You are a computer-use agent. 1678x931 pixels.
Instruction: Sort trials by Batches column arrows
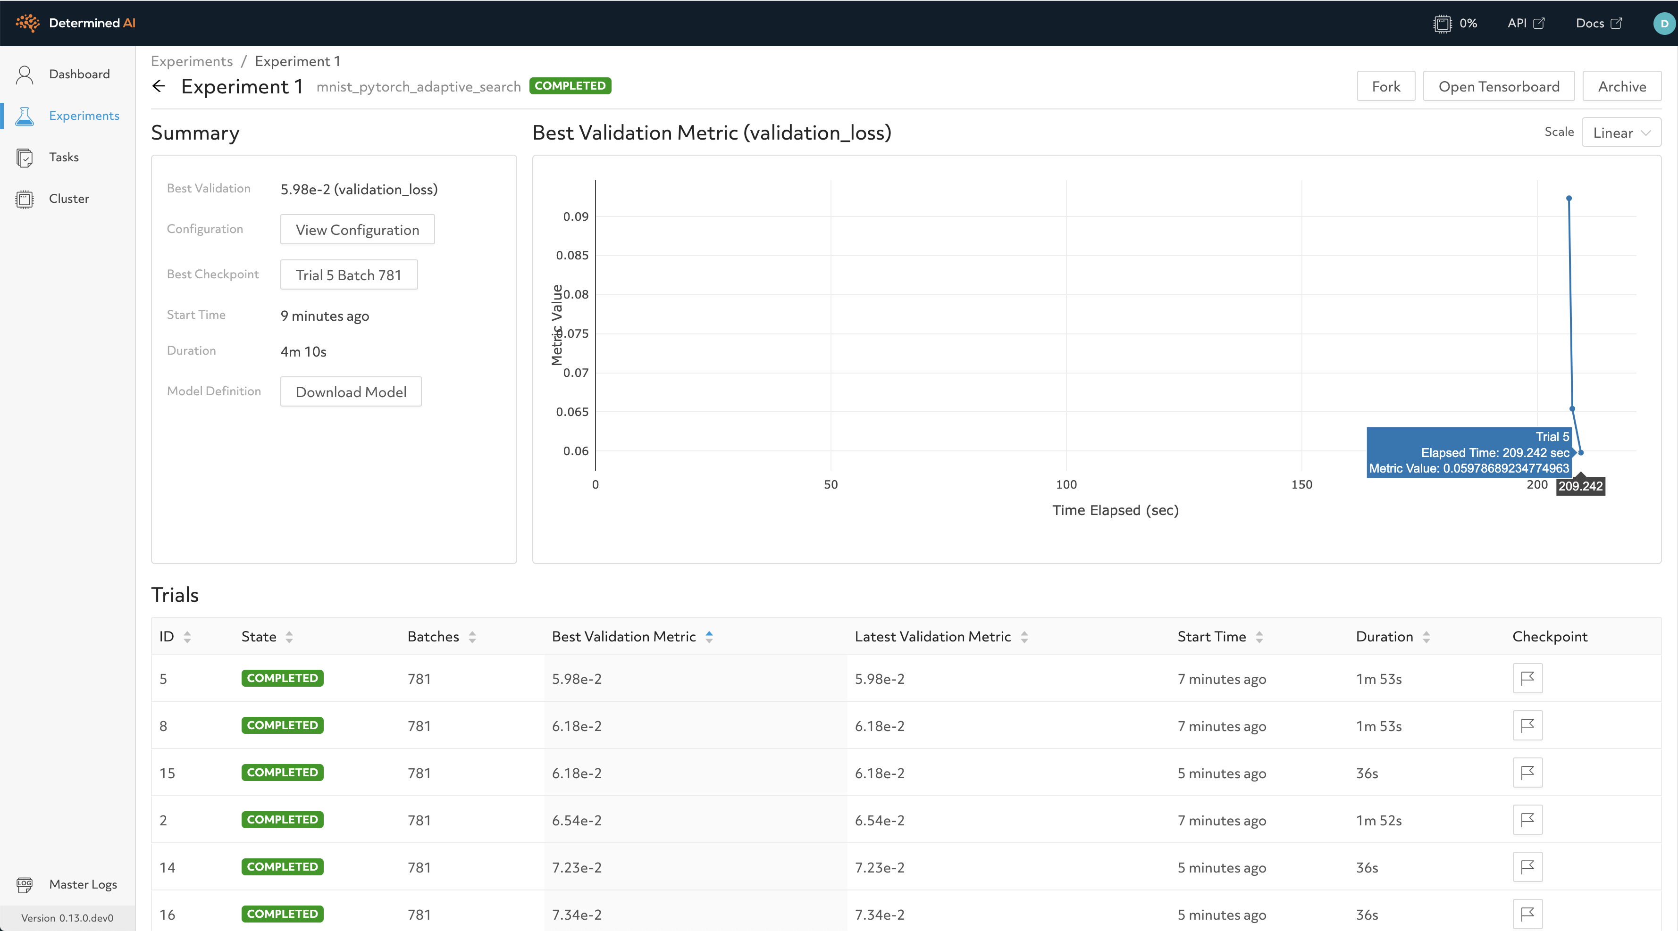pos(472,637)
